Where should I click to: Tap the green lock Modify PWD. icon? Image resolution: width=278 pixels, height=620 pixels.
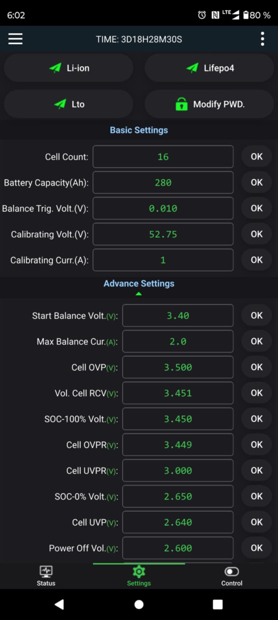(181, 104)
